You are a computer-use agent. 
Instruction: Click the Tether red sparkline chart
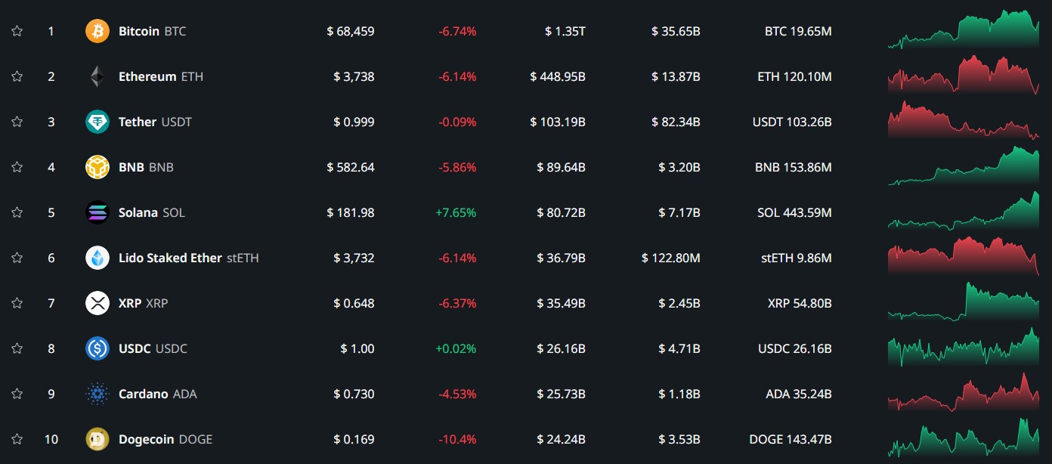coord(964,122)
